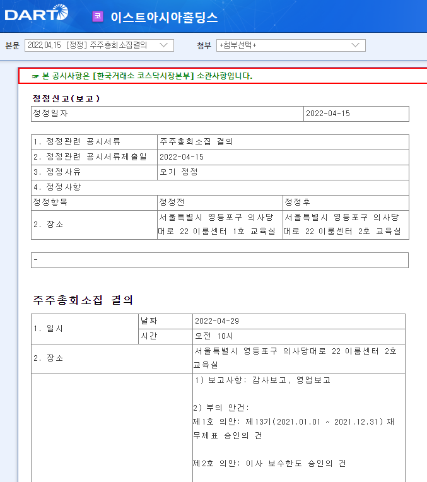
Task: Click the 첨부 label
Action: [x=204, y=45]
